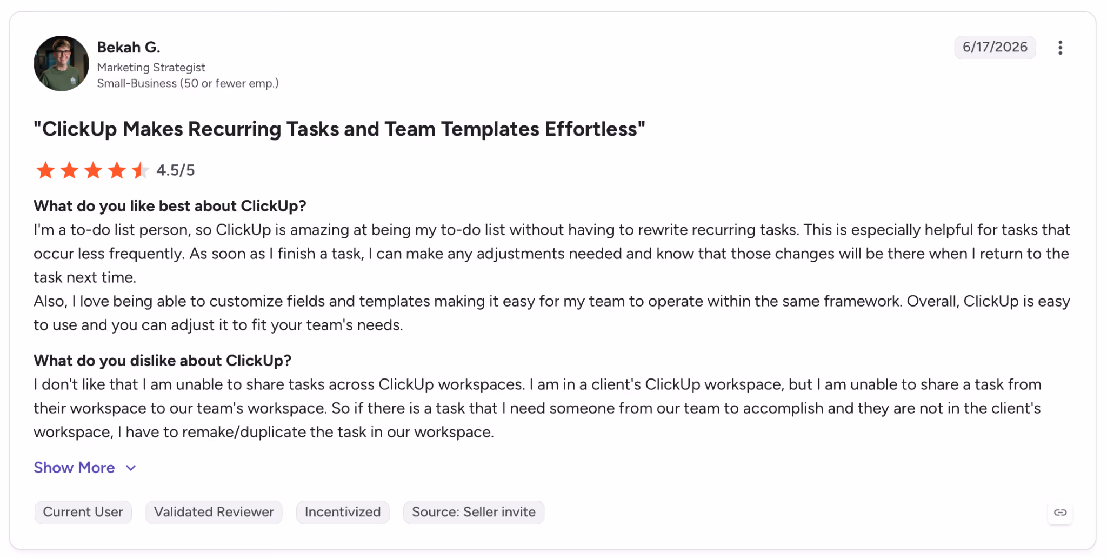This screenshot has width=1107, height=558.
Task: Click the 6/17/2026 date badge
Action: [995, 47]
